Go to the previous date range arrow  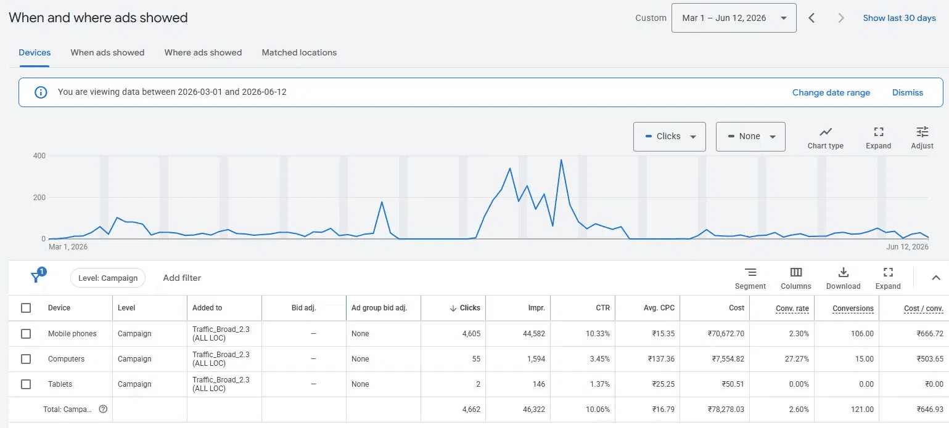pyautogui.click(x=811, y=18)
